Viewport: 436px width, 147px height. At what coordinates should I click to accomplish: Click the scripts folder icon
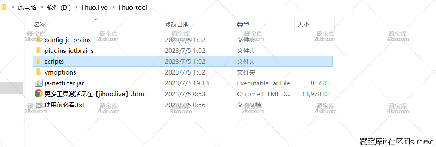tap(38, 61)
